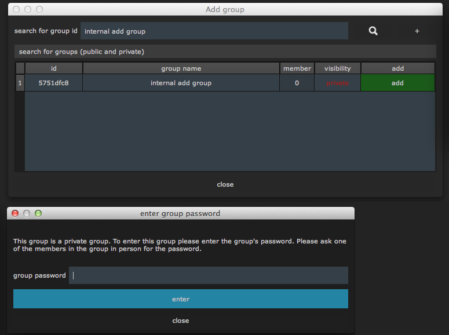Click the plus icon to create group
The width and height of the screenshot is (449, 335).
pyautogui.click(x=417, y=31)
